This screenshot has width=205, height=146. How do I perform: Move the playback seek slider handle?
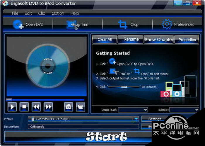[x=9, y=100]
